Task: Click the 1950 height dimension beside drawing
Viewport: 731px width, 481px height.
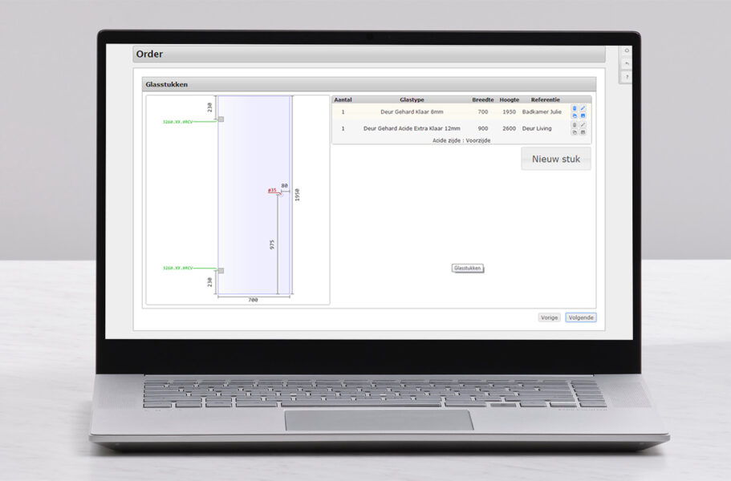Action: pos(298,195)
